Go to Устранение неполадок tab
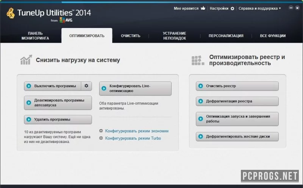 point(175,36)
